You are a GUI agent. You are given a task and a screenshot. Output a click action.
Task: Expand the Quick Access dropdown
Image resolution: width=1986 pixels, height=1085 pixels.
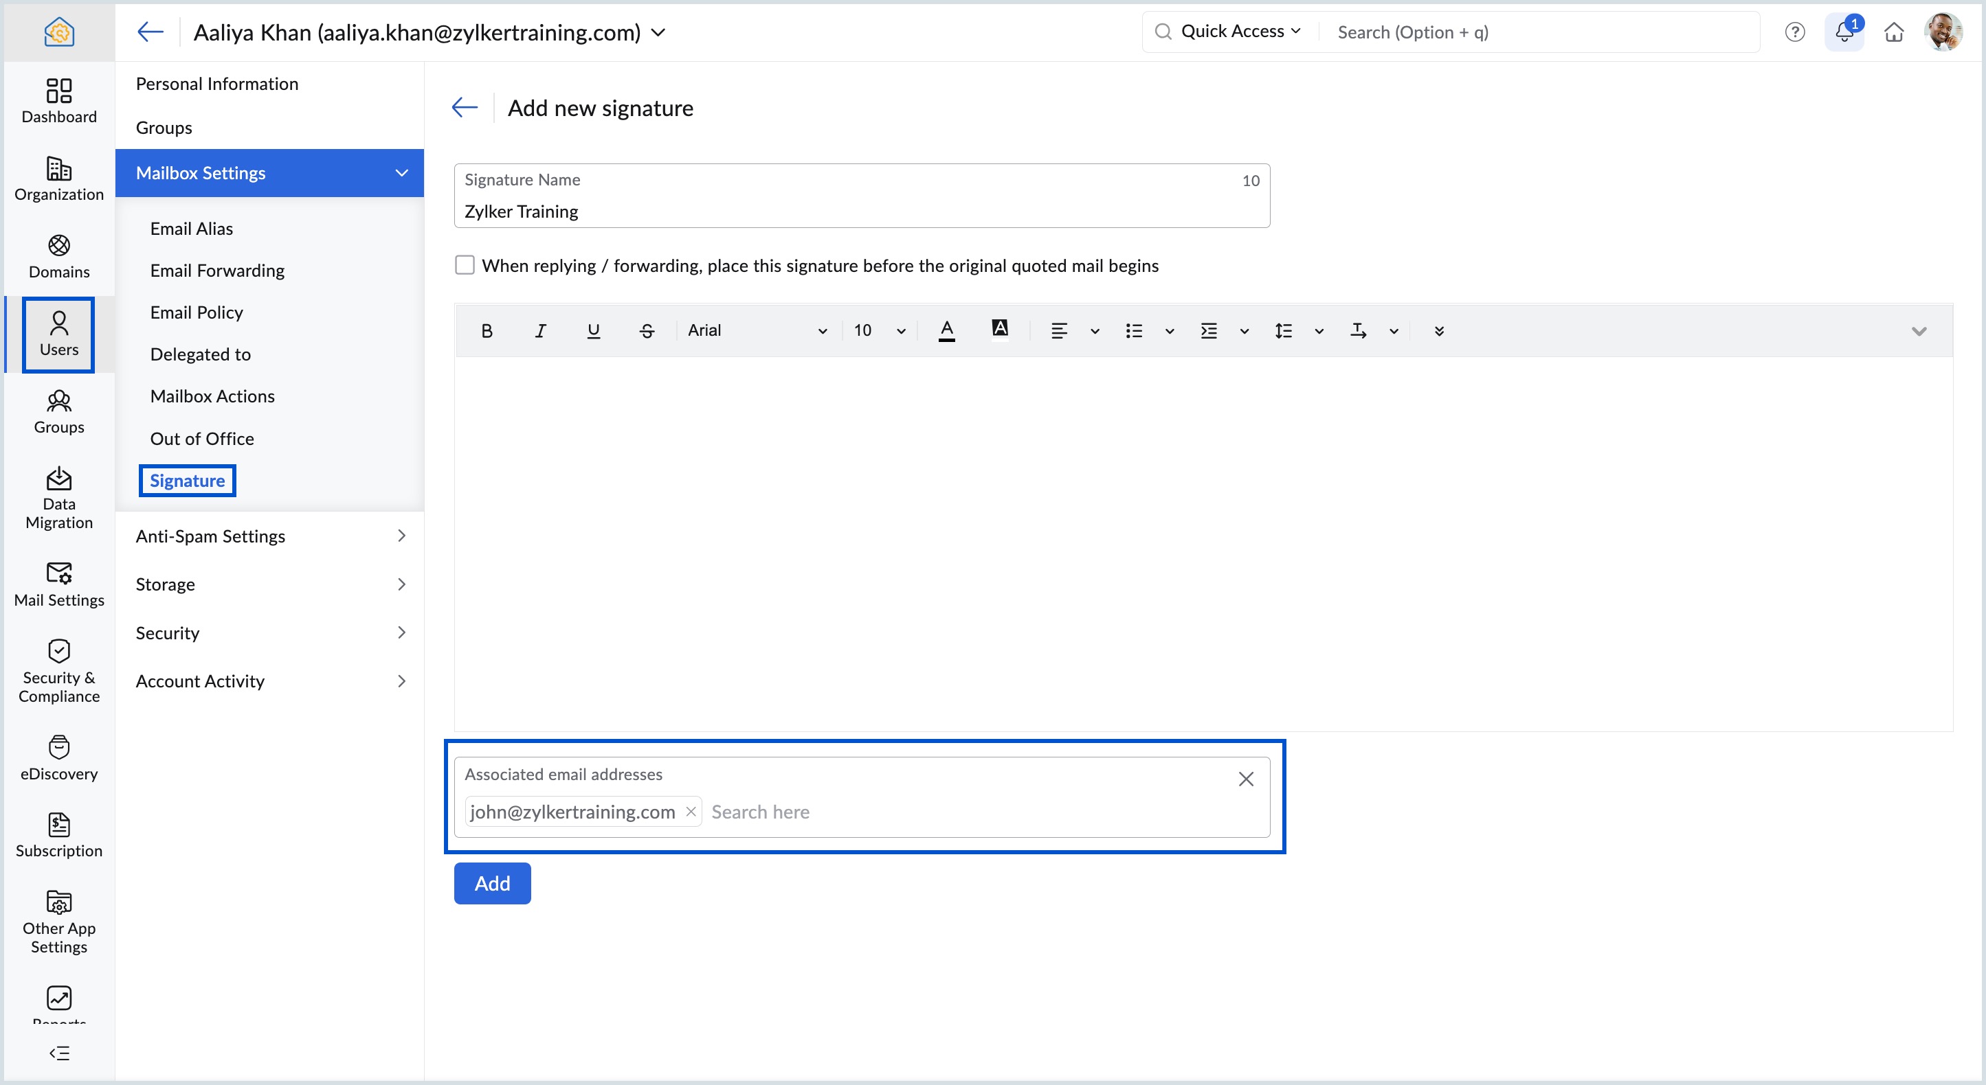1240,32
